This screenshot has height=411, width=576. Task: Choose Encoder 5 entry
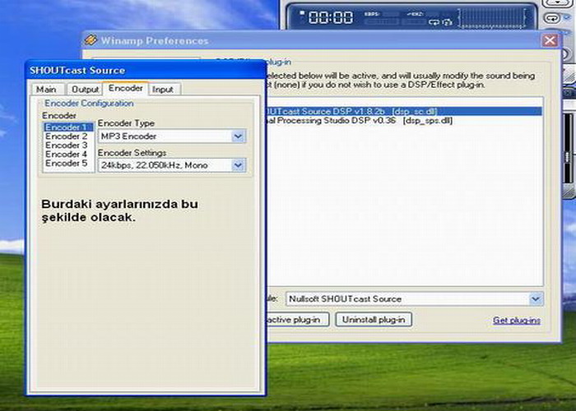pos(67,164)
